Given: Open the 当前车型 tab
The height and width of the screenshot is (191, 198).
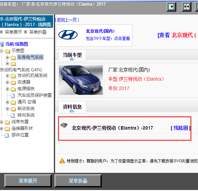Looking at the screenshot, I should [72, 55].
